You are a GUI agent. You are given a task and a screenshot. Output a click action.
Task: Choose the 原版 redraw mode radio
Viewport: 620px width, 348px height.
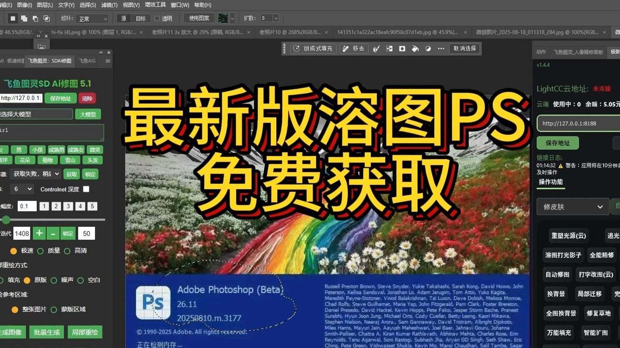pyautogui.click(x=27, y=280)
